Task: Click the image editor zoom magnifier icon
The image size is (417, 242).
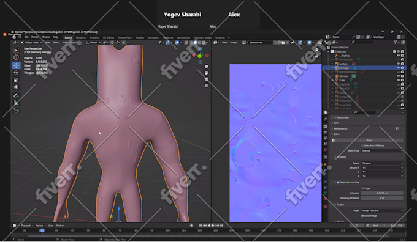Action: click(317, 50)
